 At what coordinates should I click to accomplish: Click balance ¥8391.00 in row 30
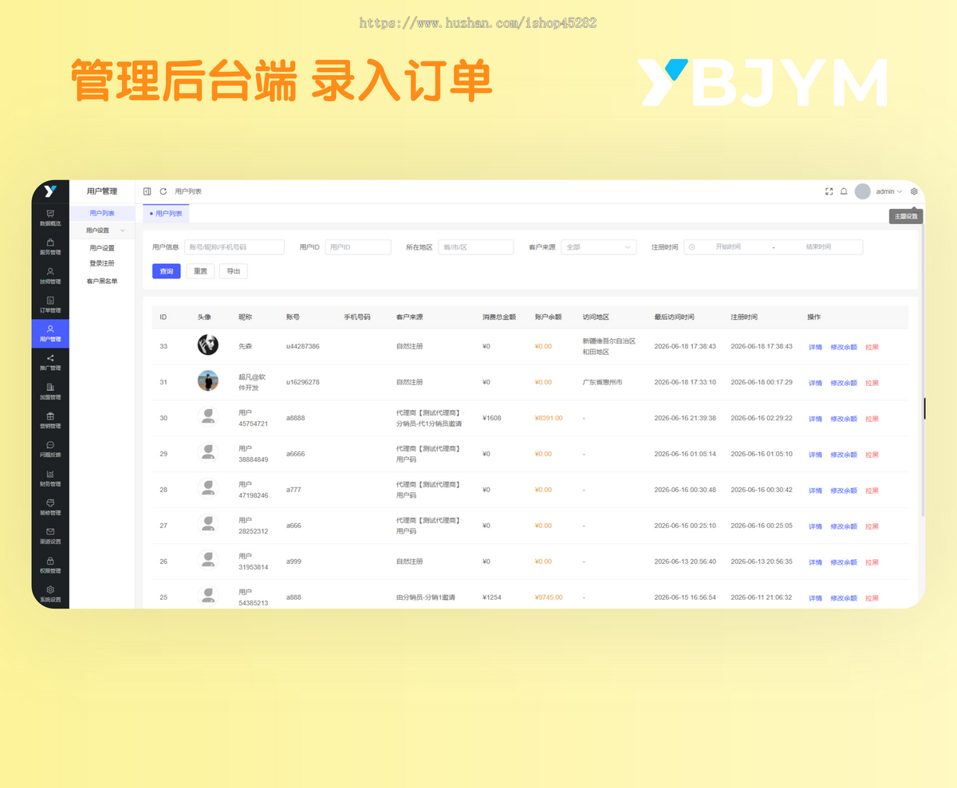(x=549, y=418)
